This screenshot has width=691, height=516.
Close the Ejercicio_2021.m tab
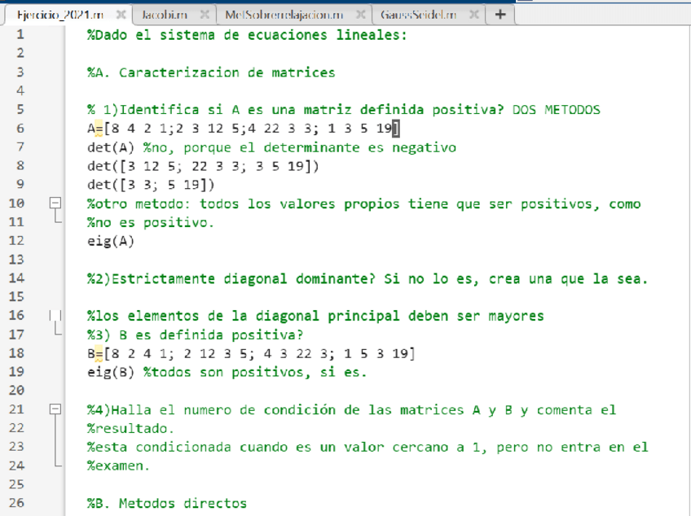coord(120,15)
